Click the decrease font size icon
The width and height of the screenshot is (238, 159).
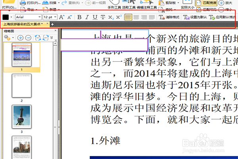(x=70, y=17)
